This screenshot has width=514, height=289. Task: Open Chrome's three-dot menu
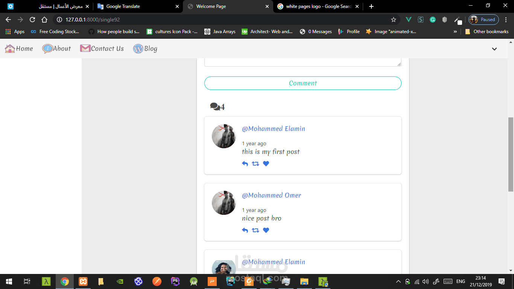pos(506,20)
